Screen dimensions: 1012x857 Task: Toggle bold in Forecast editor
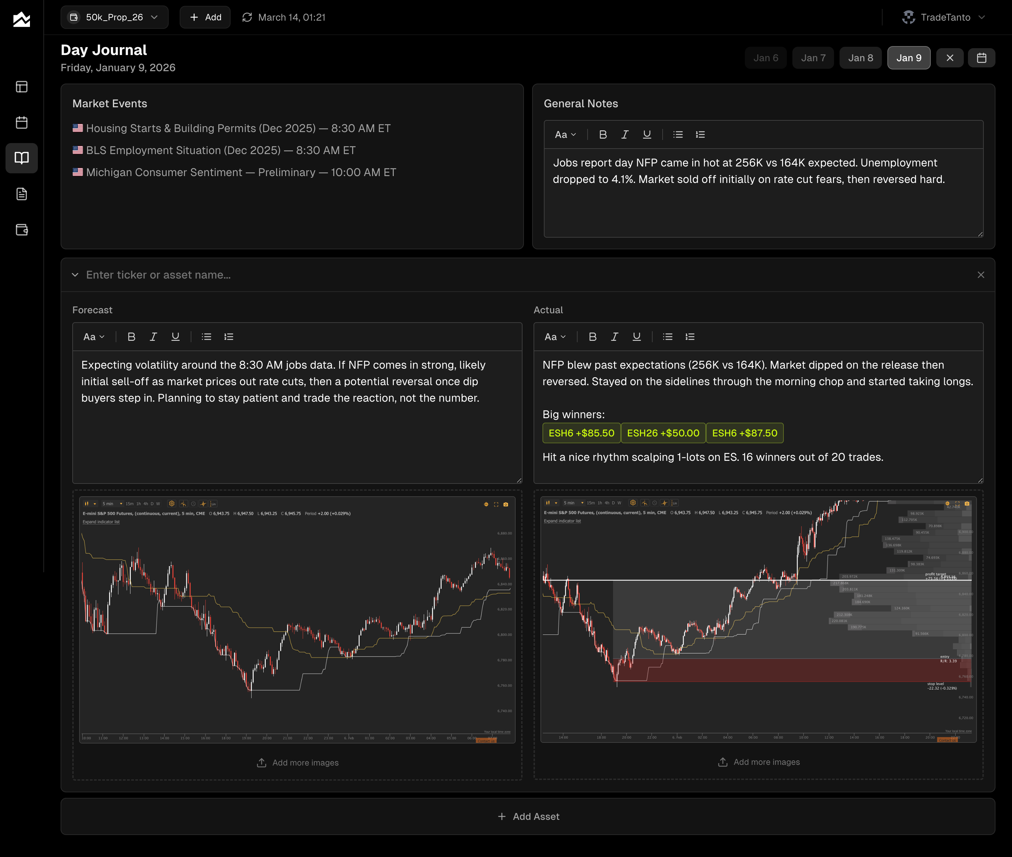pyautogui.click(x=131, y=337)
